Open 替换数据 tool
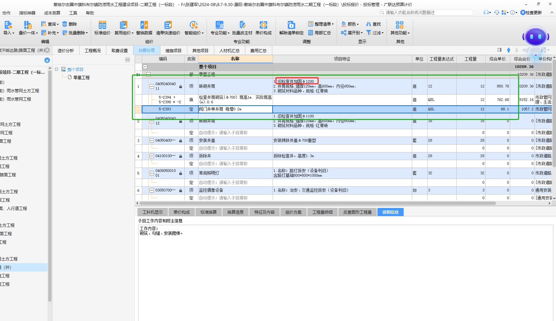Screen dimensions: 556x321 click(144, 28)
